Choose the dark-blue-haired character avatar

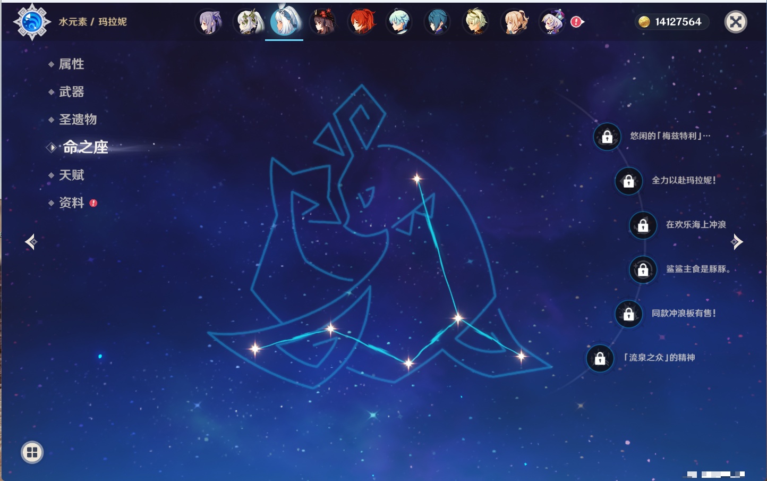pos(437,22)
